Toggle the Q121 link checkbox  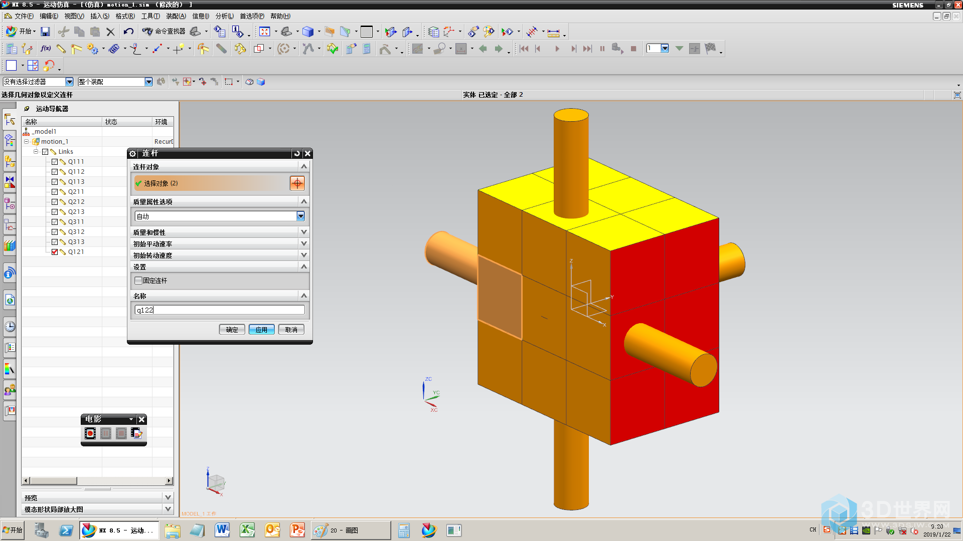click(x=55, y=252)
